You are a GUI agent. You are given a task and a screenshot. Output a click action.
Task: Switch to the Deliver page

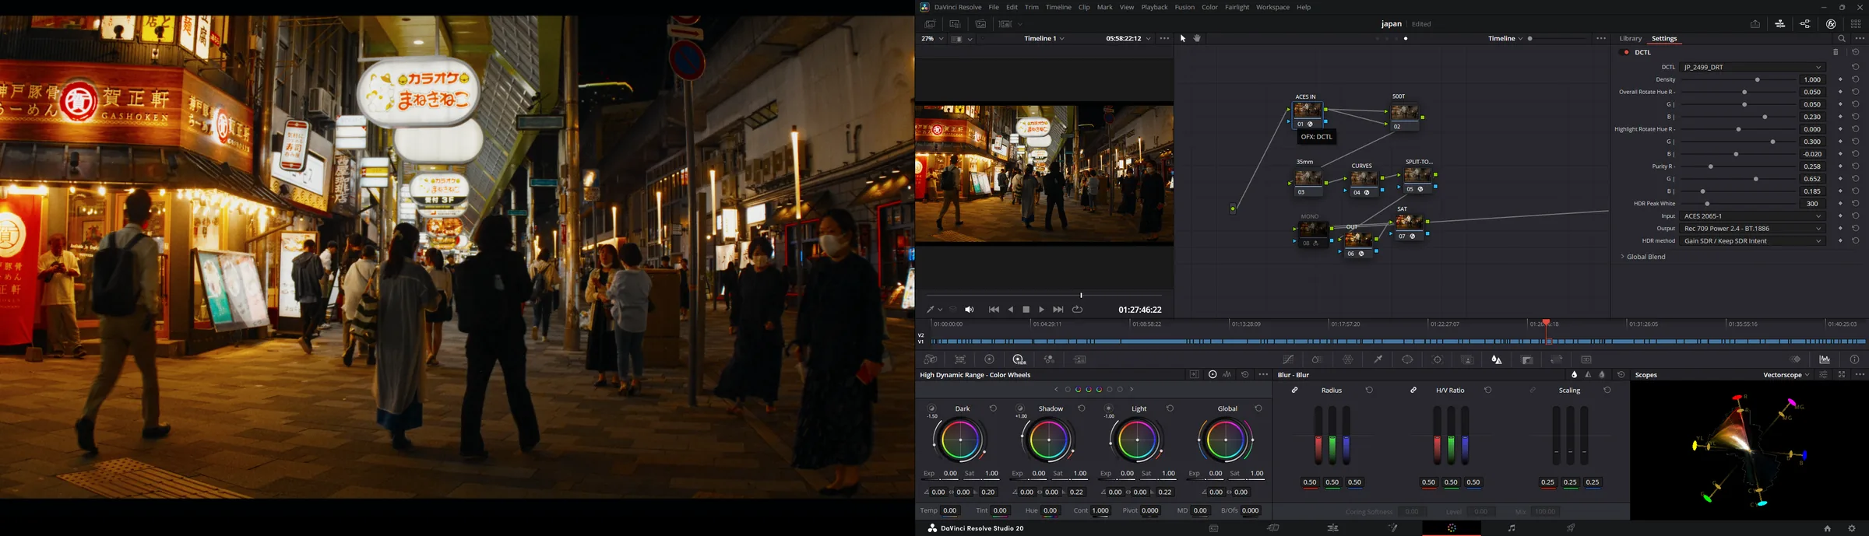click(1572, 528)
